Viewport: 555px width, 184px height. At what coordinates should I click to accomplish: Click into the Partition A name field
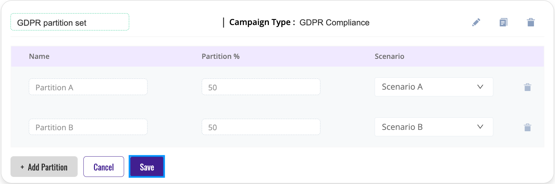pyautogui.click(x=88, y=87)
